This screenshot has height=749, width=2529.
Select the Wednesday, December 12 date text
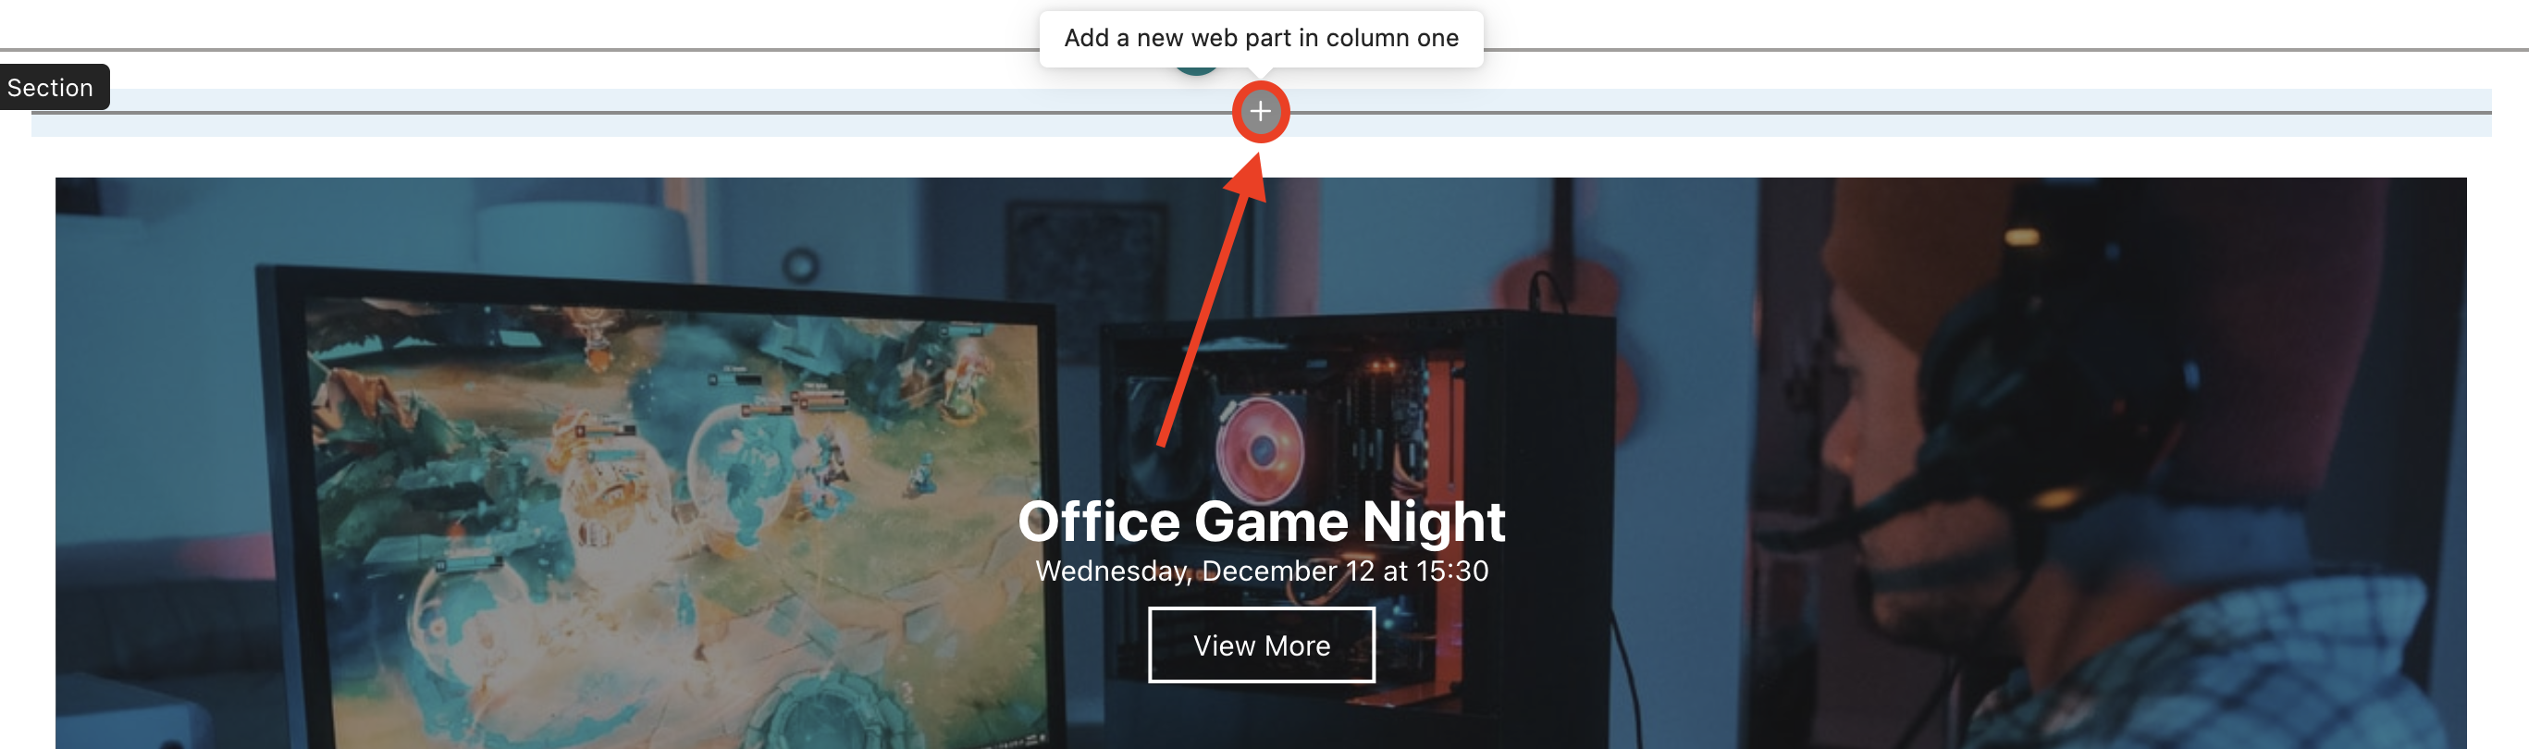pos(1261,571)
